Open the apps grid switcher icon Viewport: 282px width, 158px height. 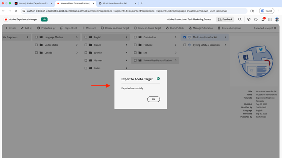[x=270, y=20]
